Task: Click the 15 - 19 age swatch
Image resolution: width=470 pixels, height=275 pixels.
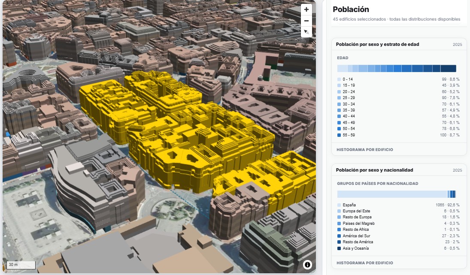Action: click(339, 85)
